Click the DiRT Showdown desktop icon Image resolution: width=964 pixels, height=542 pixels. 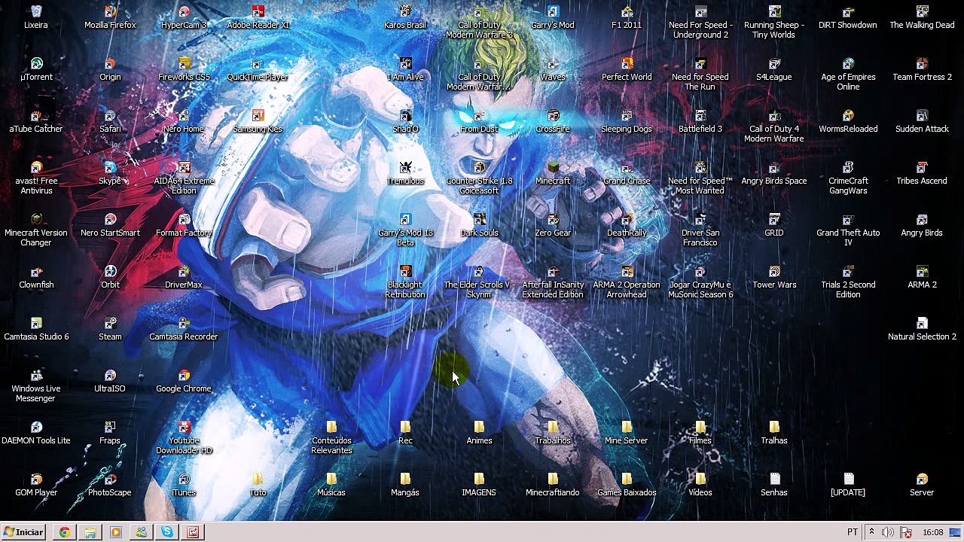coord(848,17)
